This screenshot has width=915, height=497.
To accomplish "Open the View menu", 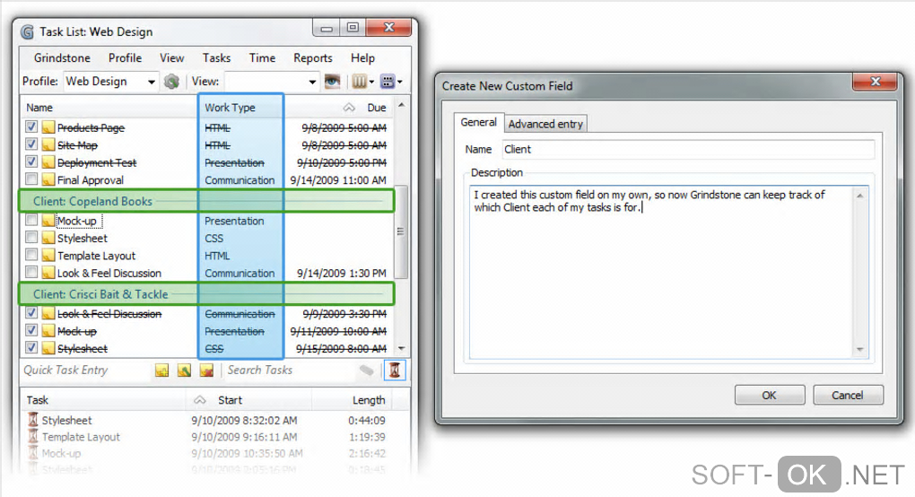I will click(171, 57).
